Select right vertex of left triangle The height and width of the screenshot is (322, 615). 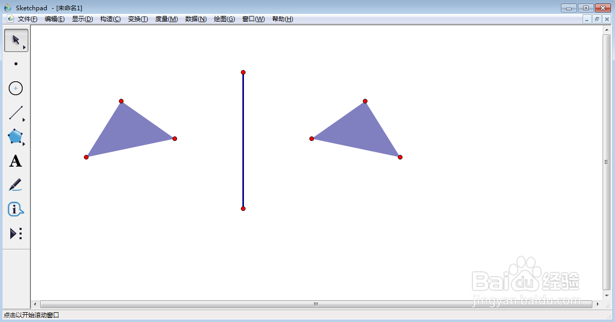click(x=175, y=138)
